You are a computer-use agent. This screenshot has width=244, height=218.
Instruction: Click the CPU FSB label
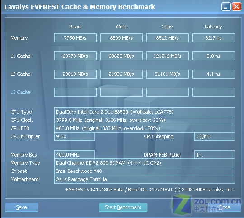(x=20, y=128)
